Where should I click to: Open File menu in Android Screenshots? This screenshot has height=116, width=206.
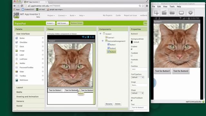tap(154, 6)
